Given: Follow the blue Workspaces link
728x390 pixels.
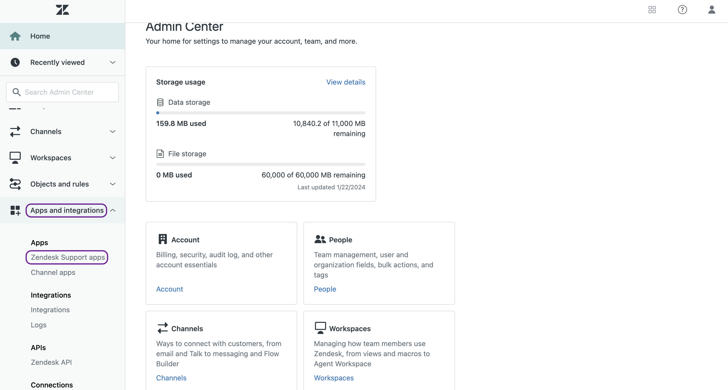Looking at the screenshot, I should (x=334, y=378).
